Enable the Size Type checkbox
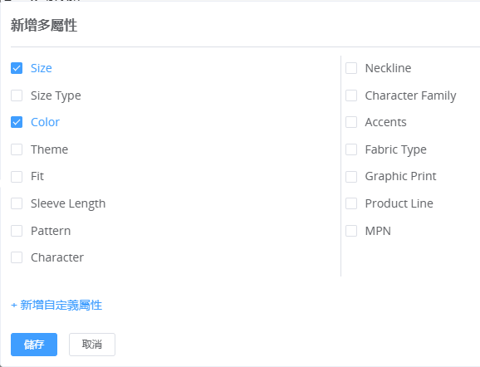 pyautogui.click(x=17, y=95)
